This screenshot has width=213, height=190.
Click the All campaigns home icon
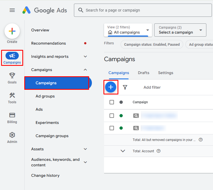110,32
